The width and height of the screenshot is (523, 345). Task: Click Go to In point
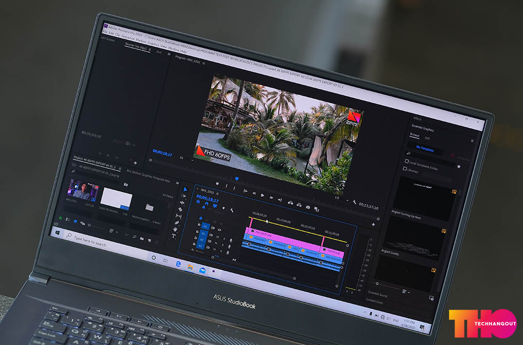[x=246, y=190]
